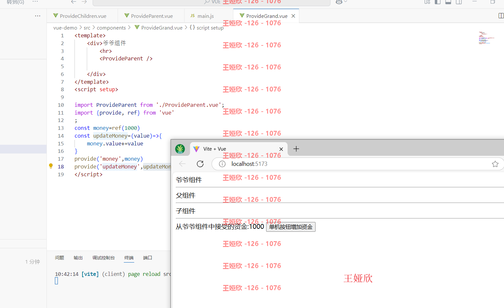
Task: Click the 父组件 text in the browser page
Action: click(x=186, y=195)
